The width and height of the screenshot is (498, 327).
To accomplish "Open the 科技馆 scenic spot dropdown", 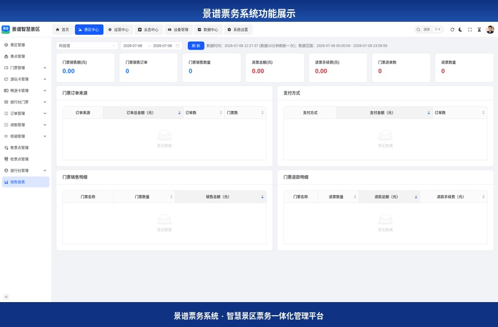I will [x=87, y=45].
